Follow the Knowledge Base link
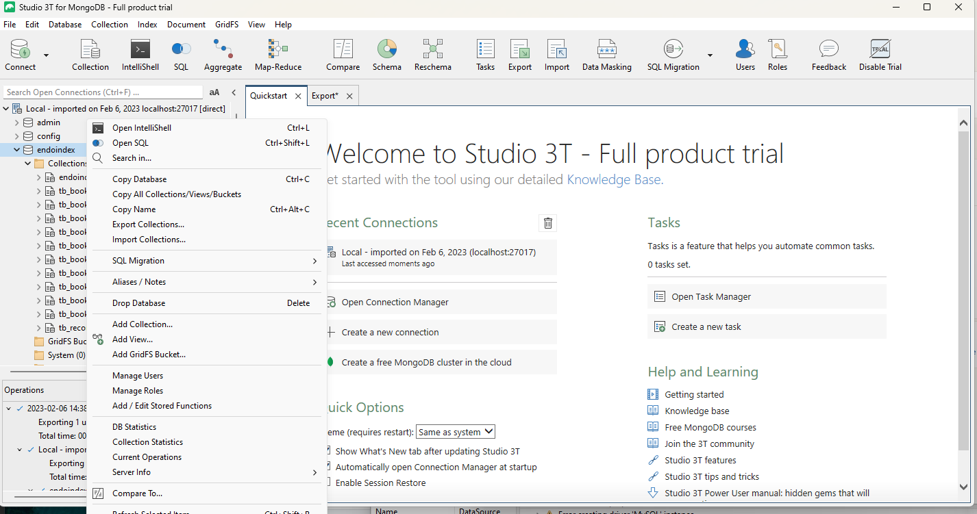 pyautogui.click(x=613, y=180)
